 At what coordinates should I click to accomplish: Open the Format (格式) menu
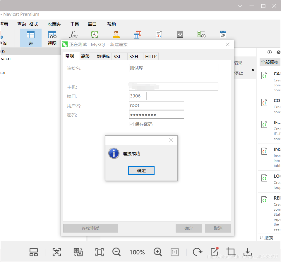33,24
